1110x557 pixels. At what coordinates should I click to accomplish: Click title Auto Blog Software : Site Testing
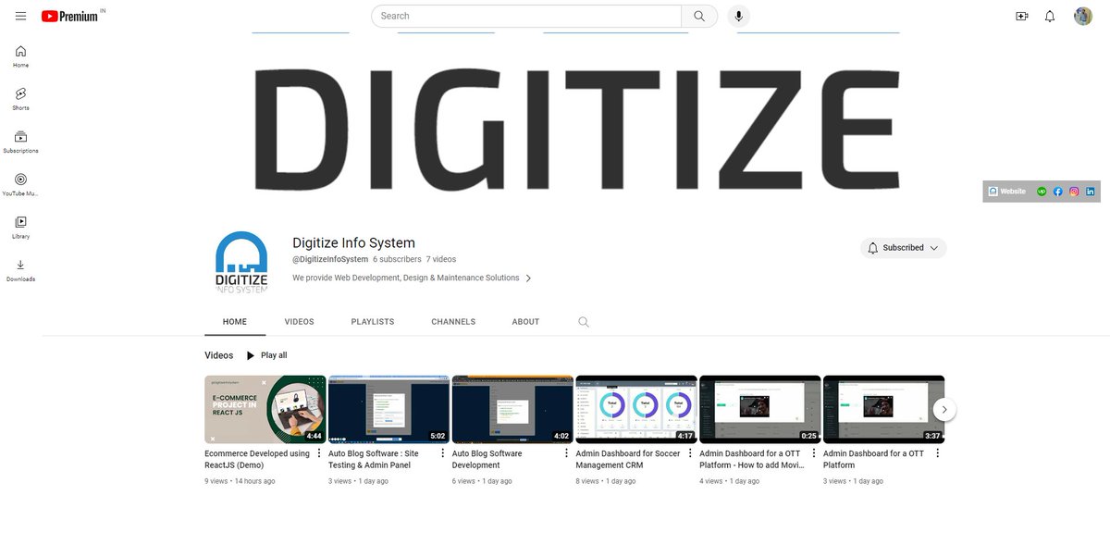(x=374, y=459)
